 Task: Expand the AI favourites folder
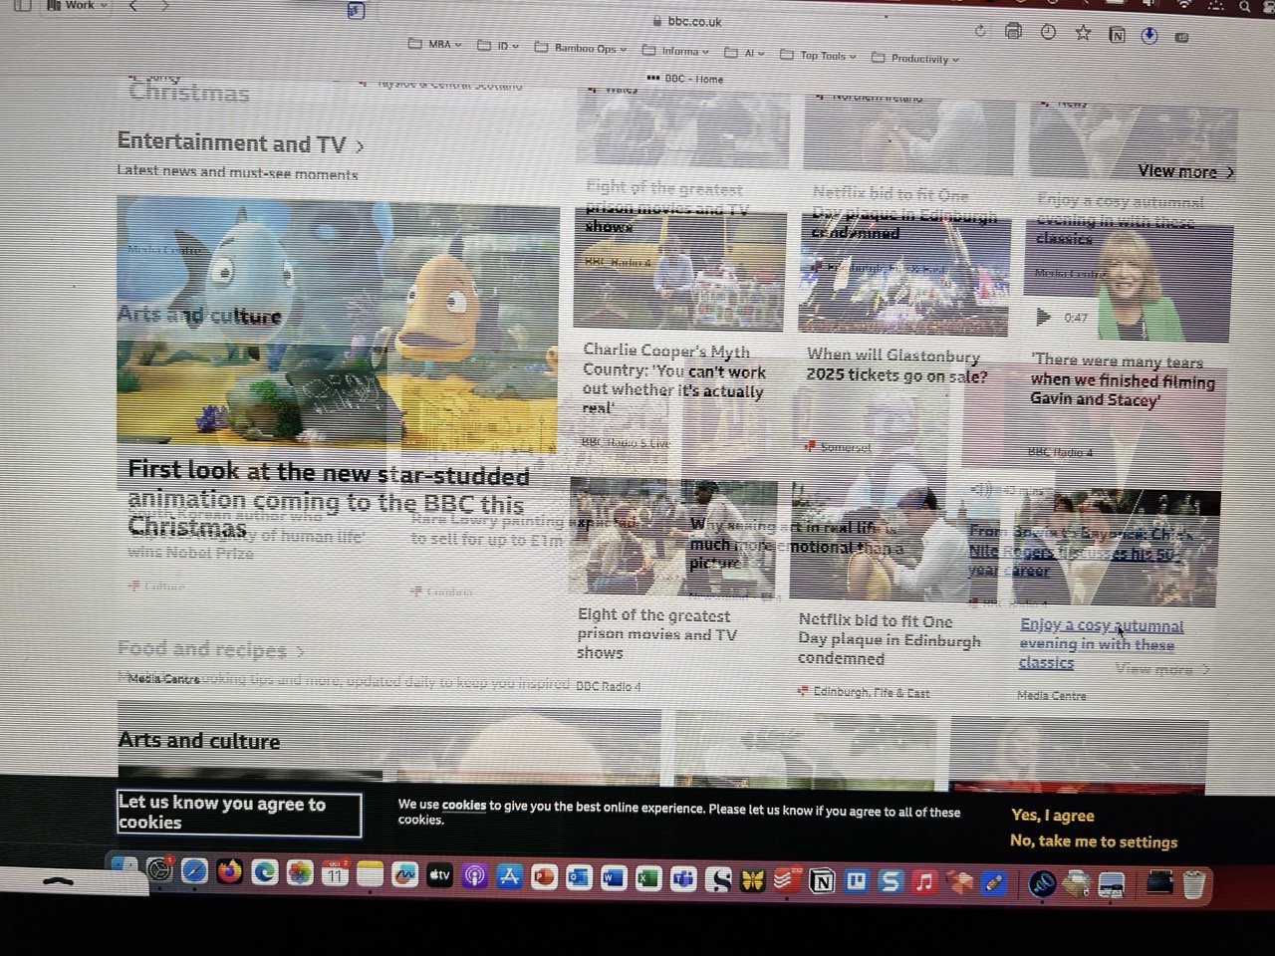pyautogui.click(x=745, y=54)
